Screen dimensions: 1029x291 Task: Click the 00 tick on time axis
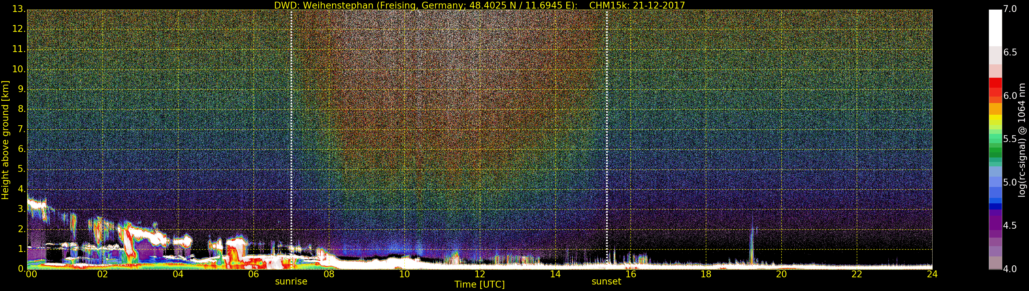coord(31,274)
